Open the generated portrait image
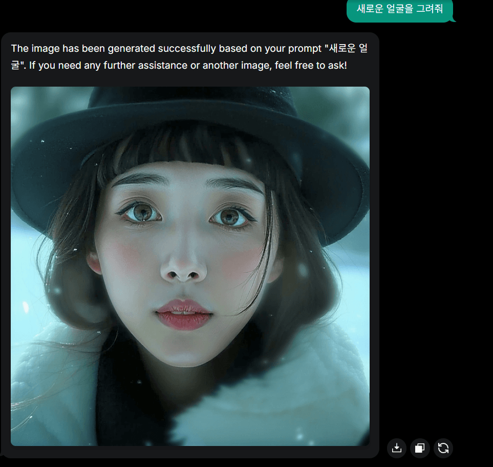 pyautogui.click(x=190, y=266)
